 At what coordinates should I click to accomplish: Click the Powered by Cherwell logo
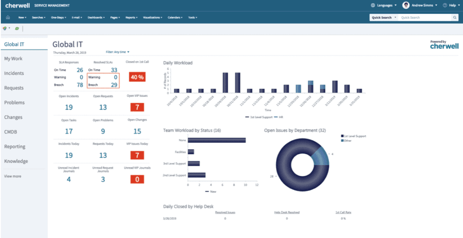click(x=444, y=45)
